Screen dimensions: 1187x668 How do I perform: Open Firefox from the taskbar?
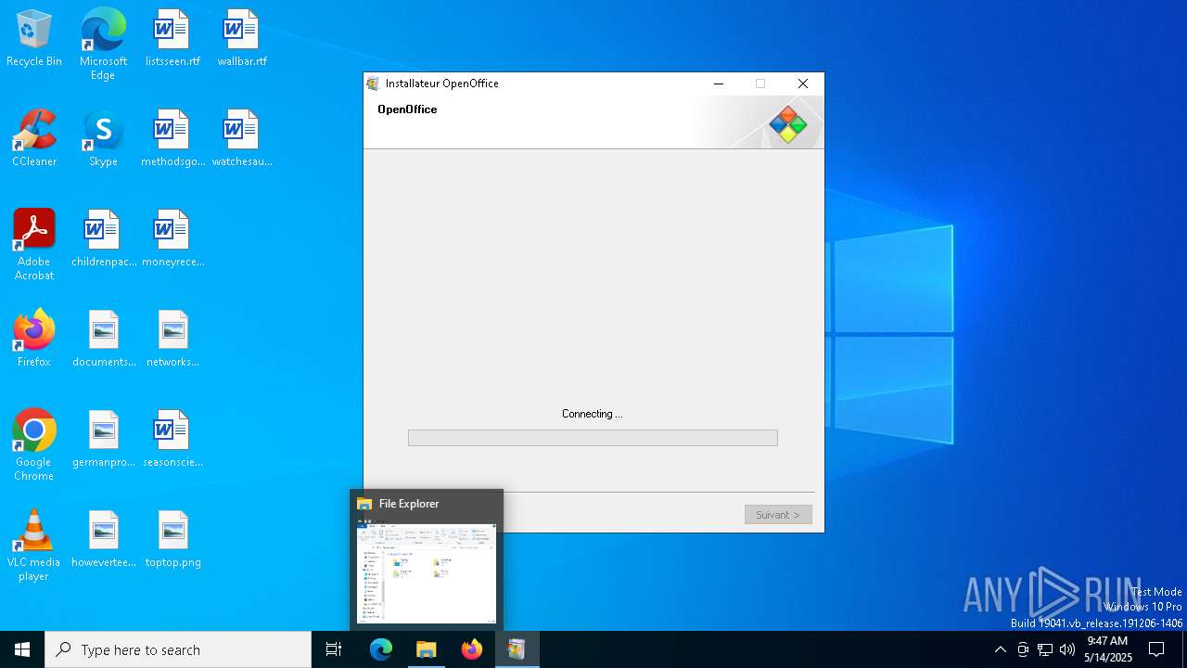(x=472, y=649)
